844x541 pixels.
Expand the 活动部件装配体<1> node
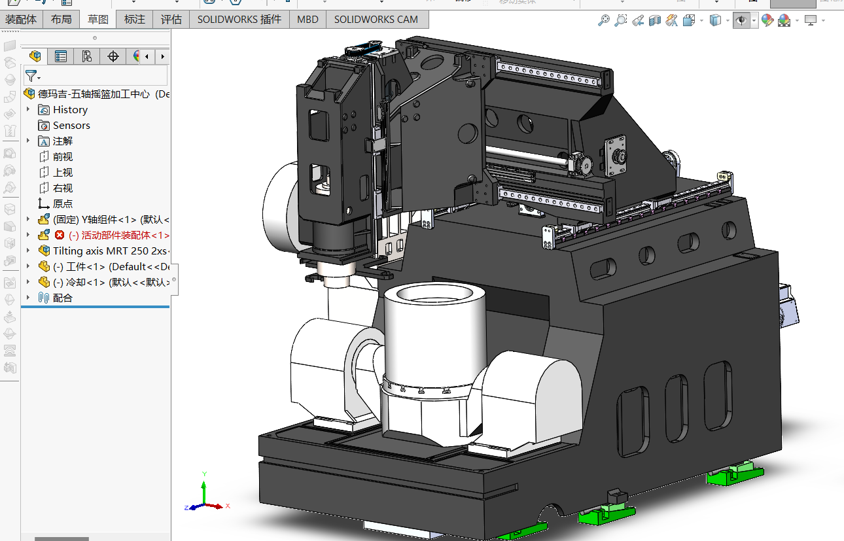tap(28, 236)
